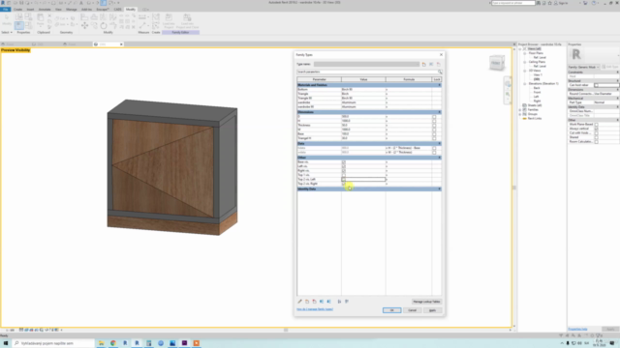Click the Manage Lookup Tables button
This screenshot has width=620, height=348.
point(426,302)
